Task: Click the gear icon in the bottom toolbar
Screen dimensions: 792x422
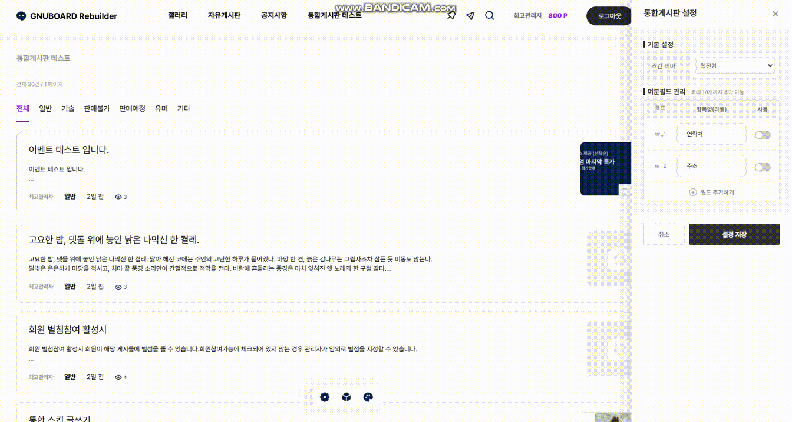Action: click(x=325, y=397)
